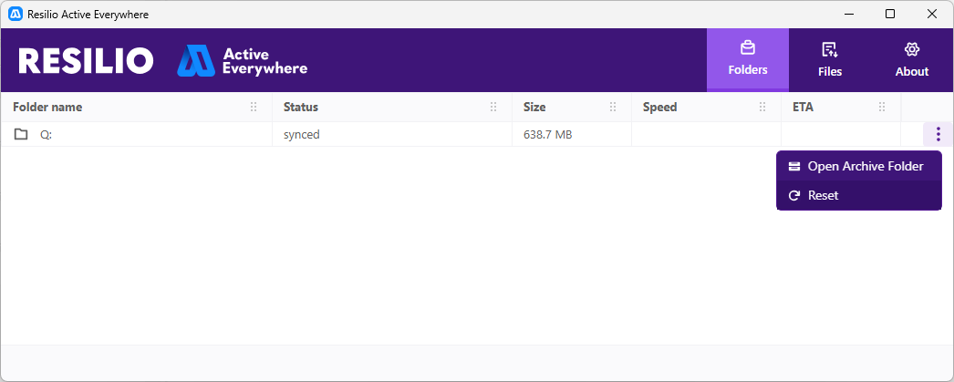
Task: Open the About tab
Action: pos(912,59)
